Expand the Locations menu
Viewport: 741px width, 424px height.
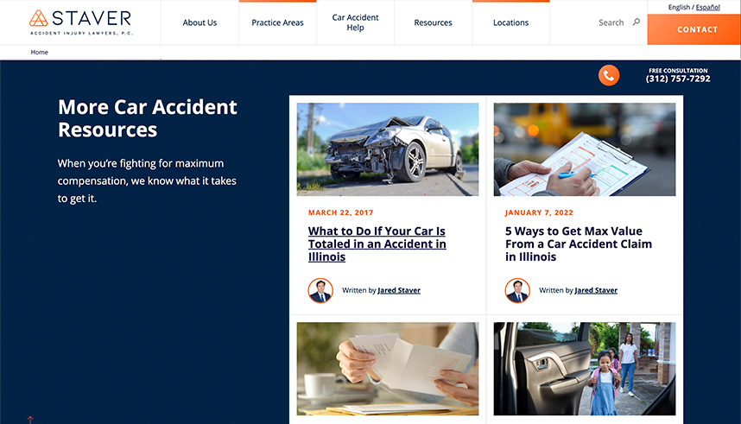pos(511,22)
